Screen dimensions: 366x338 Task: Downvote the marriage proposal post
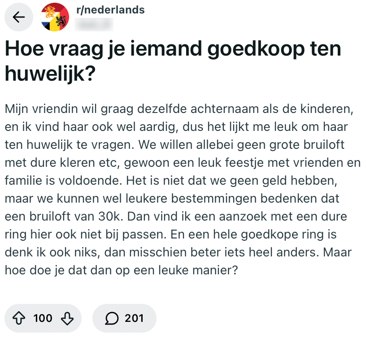coord(67,318)
